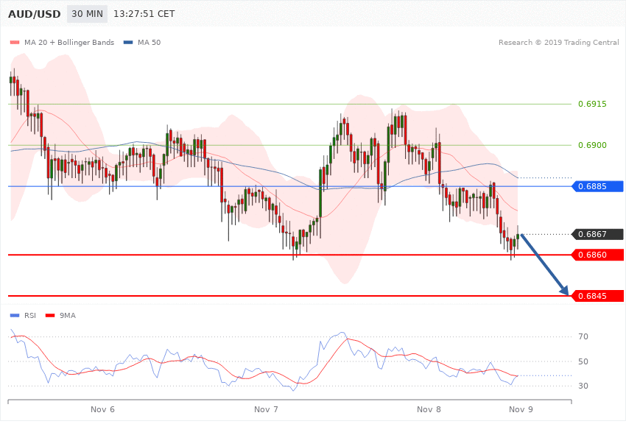Image resolution: width=626 pixels, height=424 pixels.
Task: Click Research © 2019 Trading Central credit
Action: pyautogui.click(x=558, y=42)
